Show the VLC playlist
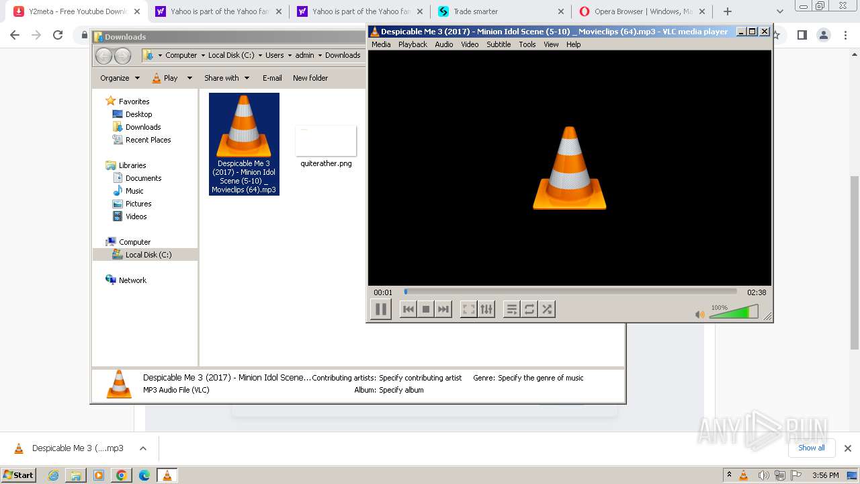Screen dimensions: 860x484 (x=512, y=309)
